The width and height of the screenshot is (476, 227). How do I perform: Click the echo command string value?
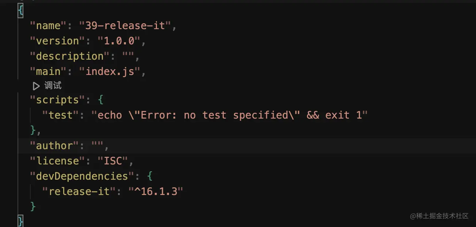pos(229,115)
